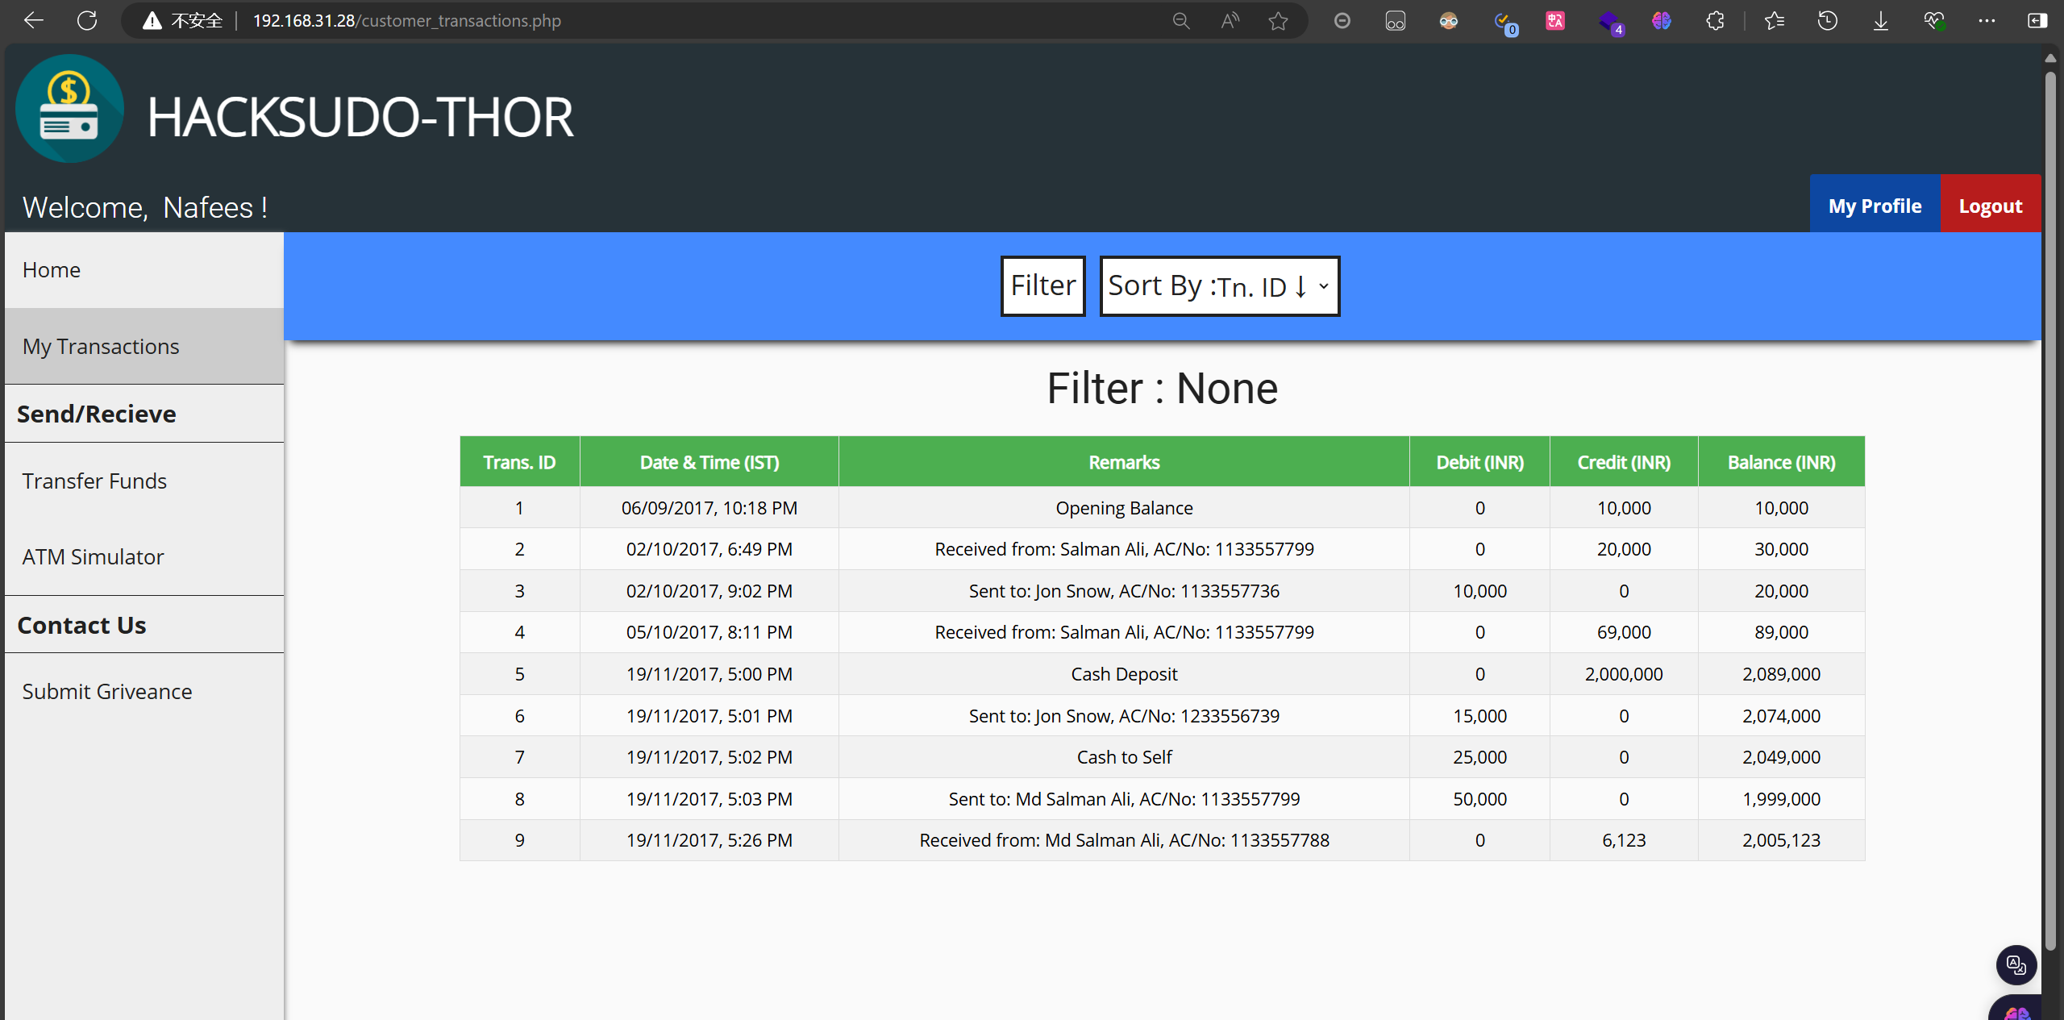Click the Contact Us section heading

[x=81, y=625]
